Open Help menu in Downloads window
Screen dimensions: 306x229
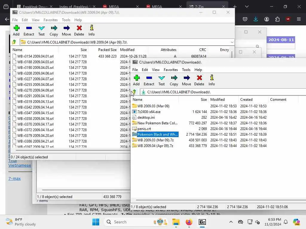pyautogui.click(x=198, y=70)
